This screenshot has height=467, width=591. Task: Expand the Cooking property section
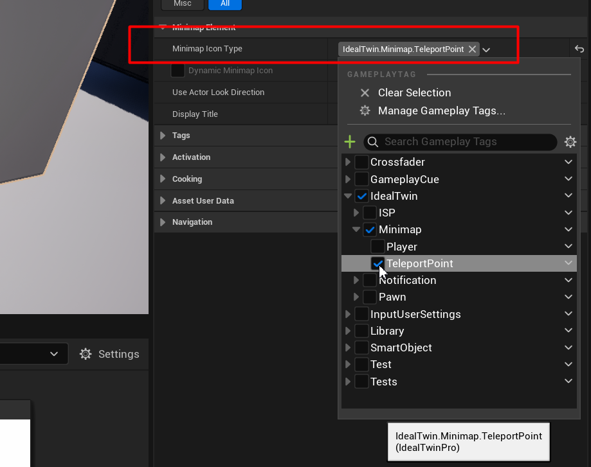coord(163,179)
